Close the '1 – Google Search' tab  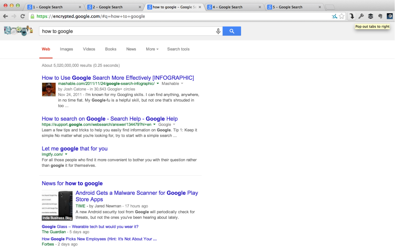[x=80, y=7]
